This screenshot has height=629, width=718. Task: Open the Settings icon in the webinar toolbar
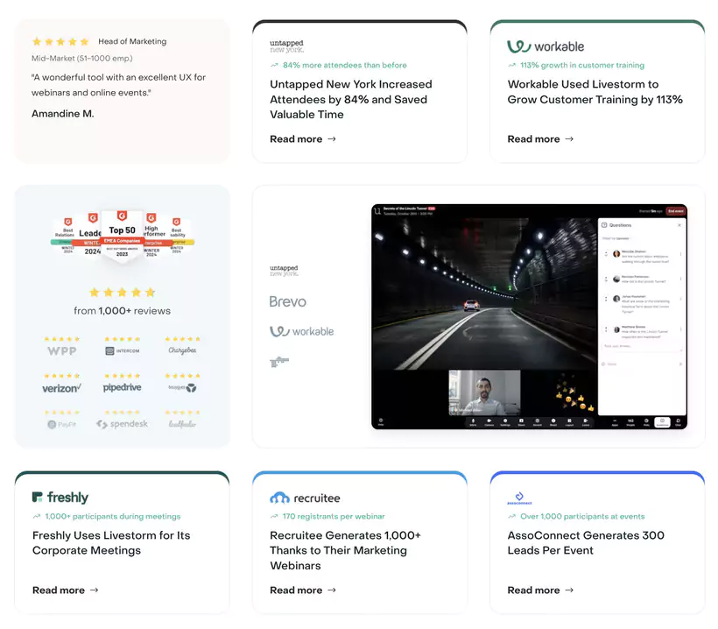[504, 421]
